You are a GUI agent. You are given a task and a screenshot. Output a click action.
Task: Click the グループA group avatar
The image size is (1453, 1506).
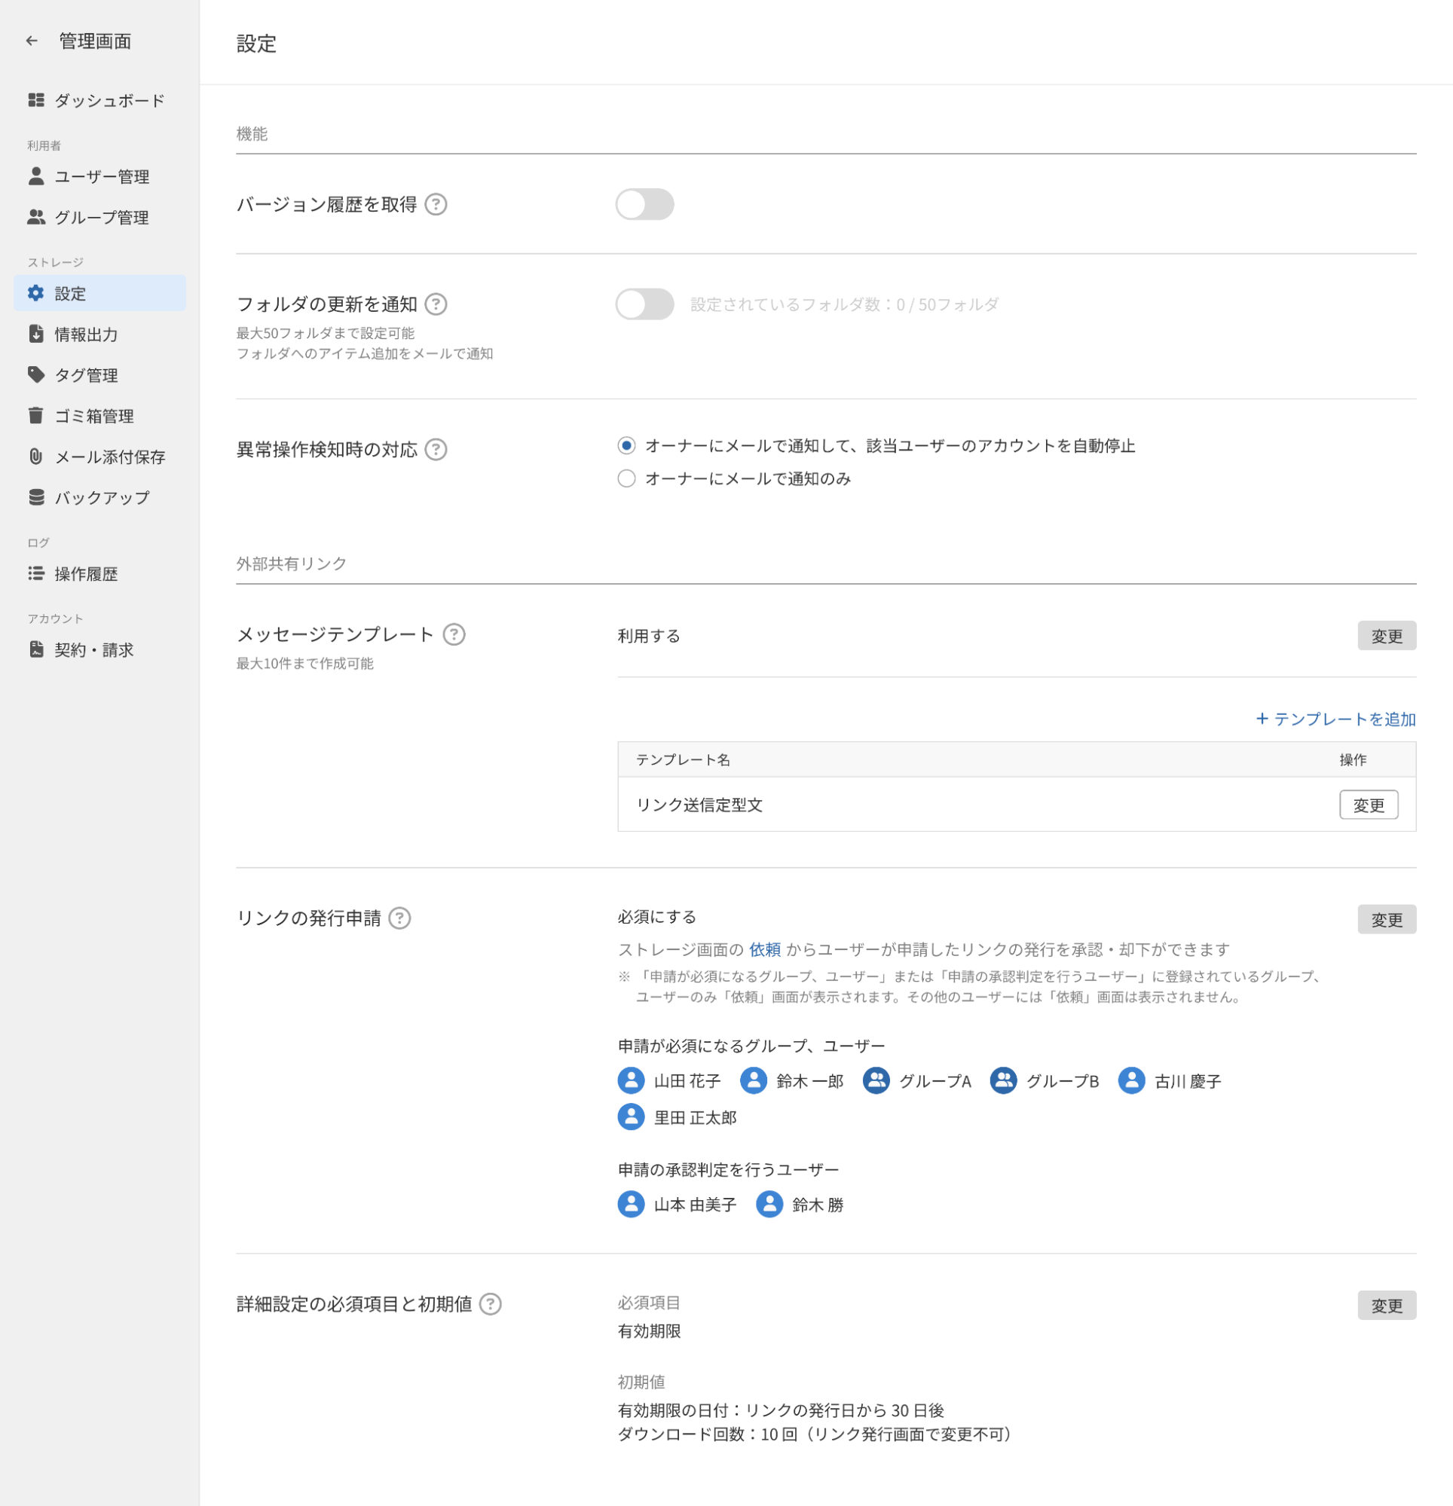point(876,1081)
